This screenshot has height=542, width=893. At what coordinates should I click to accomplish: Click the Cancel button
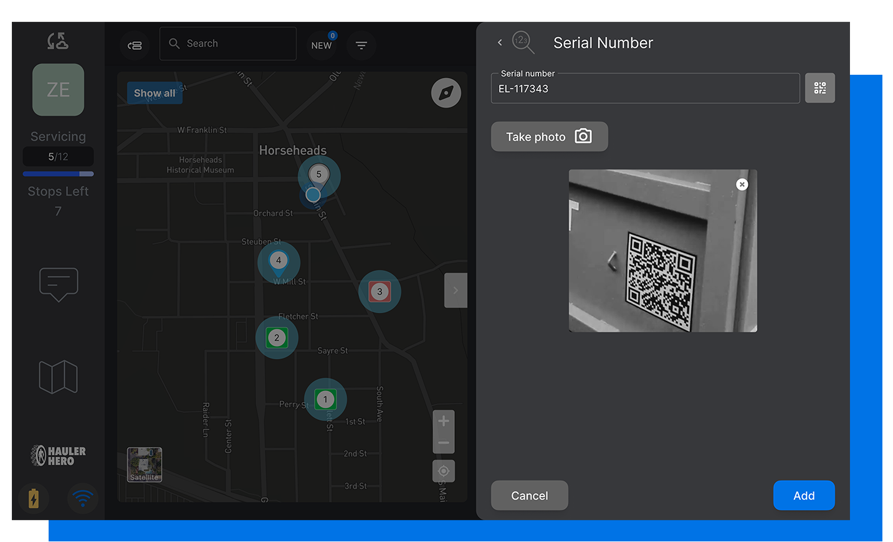(x=530, y=495)
